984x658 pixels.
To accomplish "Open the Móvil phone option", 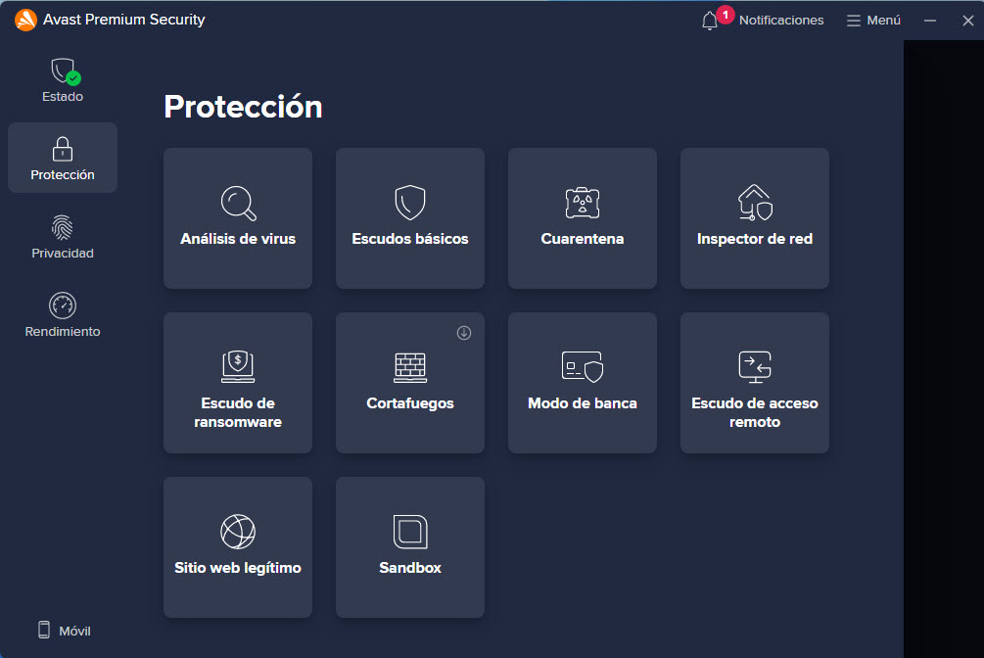I will [64, 631].
